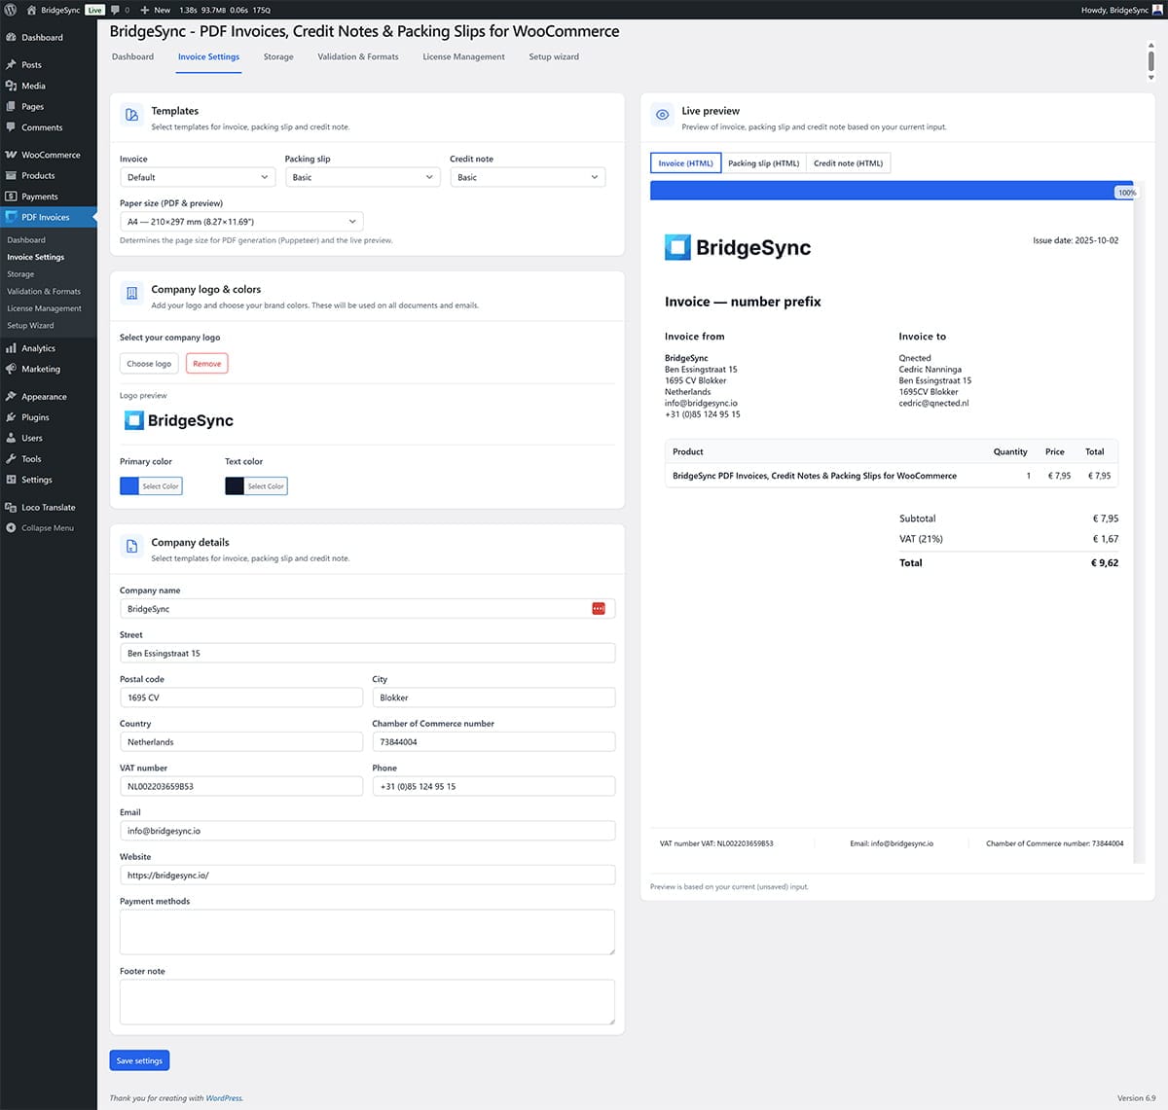Select the Invoice (HTML) preview tab
Screen dimensions: 1168x1110
pos(685,163)
